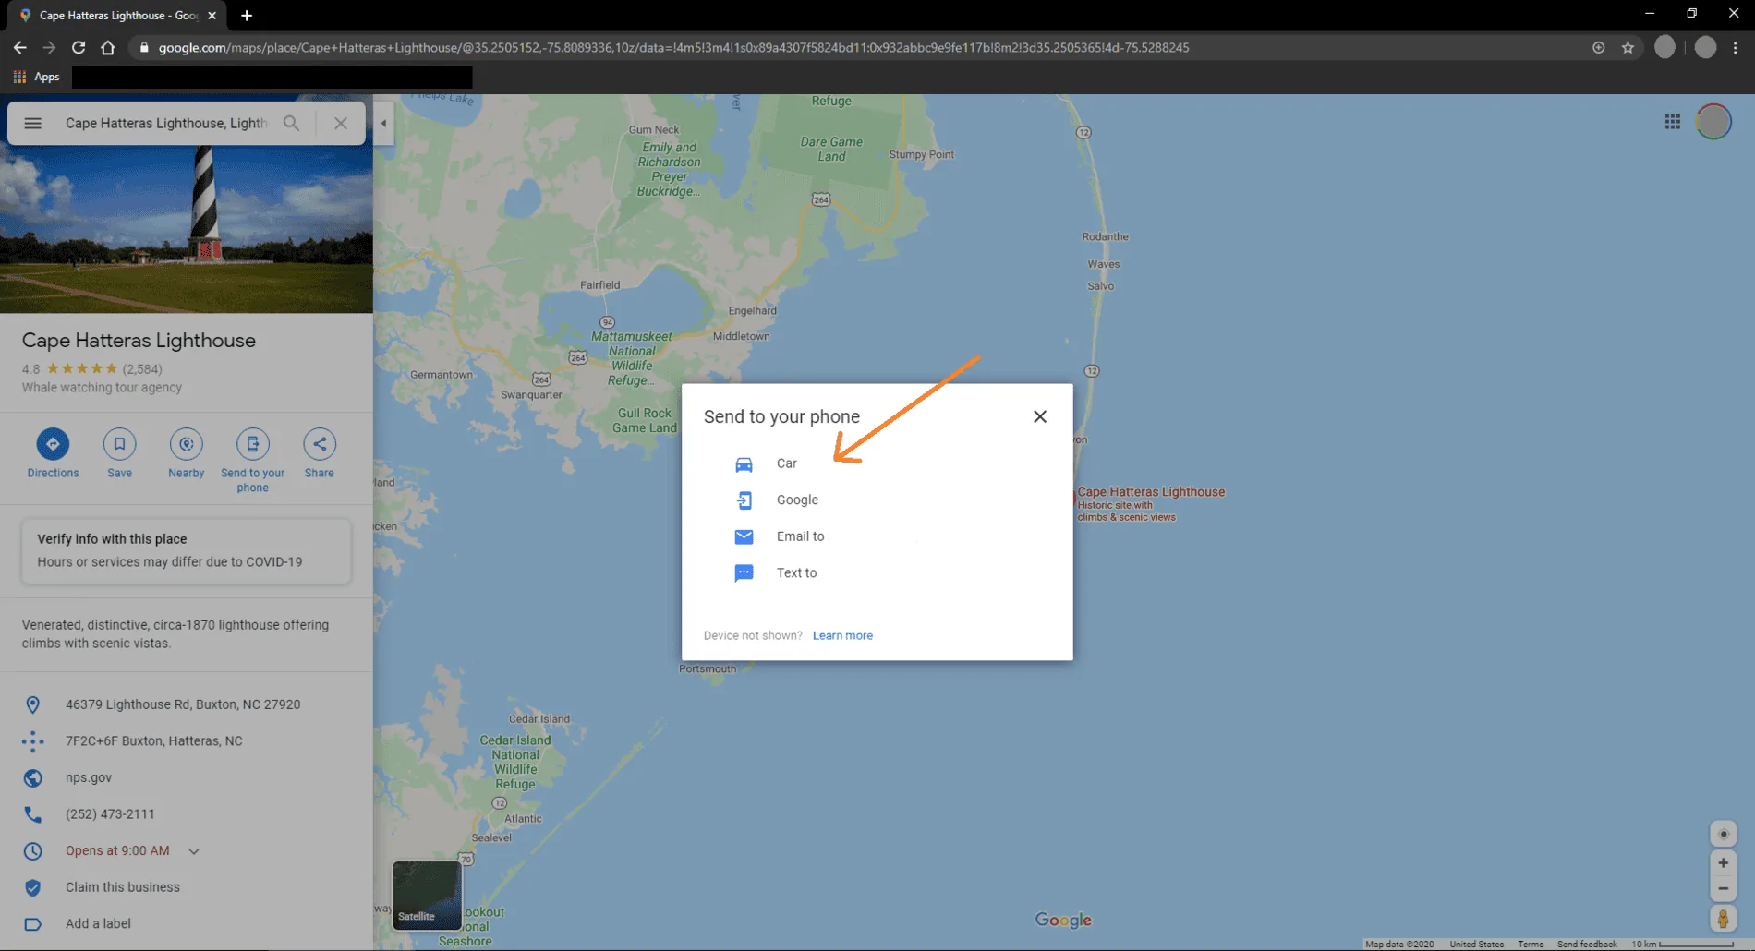The image size is (1755, 951).
Task: Click the Verify info with this place card
Action: click(187, 551)
